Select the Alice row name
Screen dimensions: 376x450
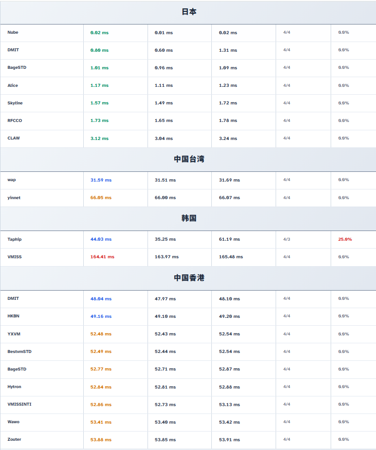coord(13,85)
